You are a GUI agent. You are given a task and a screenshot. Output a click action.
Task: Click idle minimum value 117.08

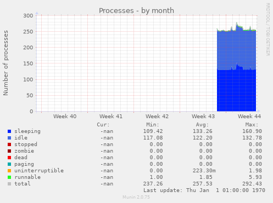pos(153,138)
